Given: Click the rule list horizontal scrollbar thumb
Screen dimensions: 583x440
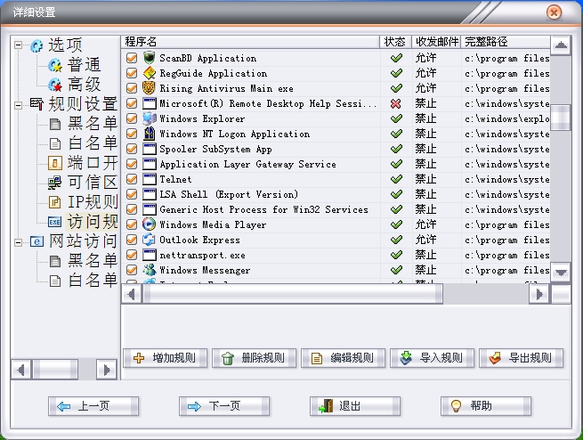Looking at the screenshot, I should (293, 295).
